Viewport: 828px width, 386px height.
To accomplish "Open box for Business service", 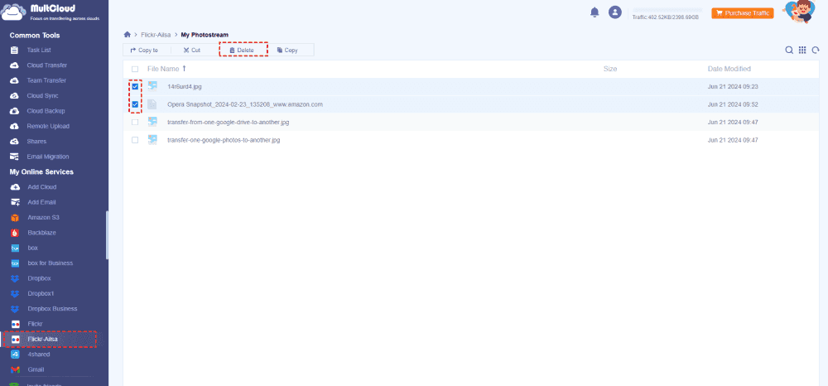I will pyautogui.click(x=51, y=263).
